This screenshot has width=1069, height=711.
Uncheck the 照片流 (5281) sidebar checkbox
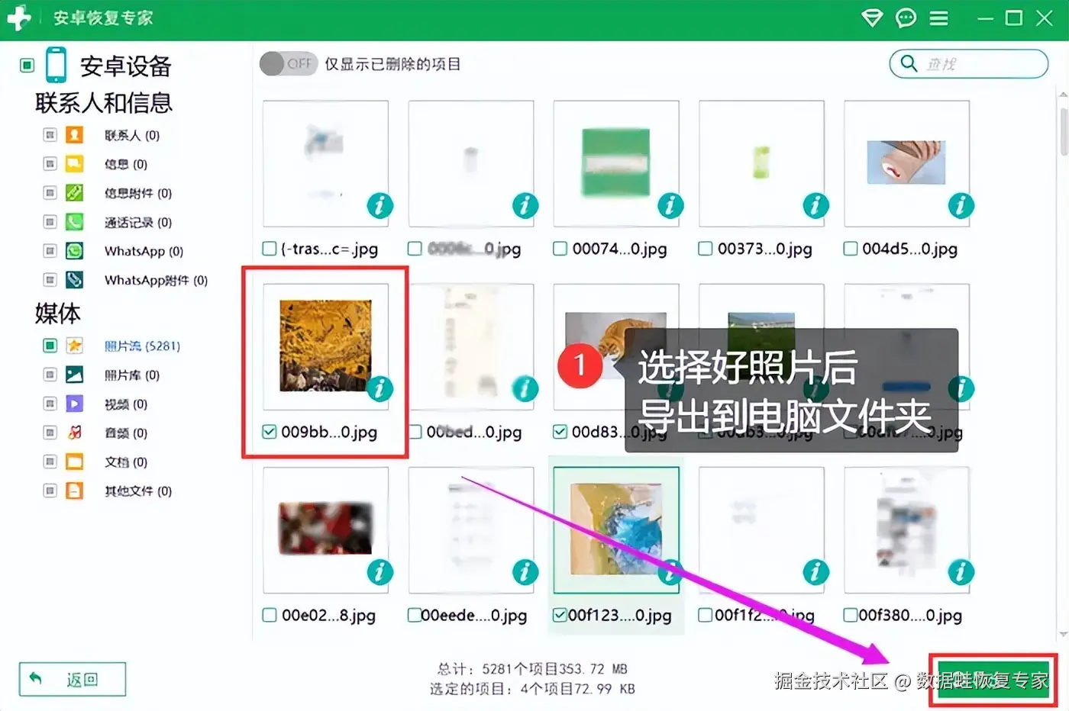[x=50, y=346]
